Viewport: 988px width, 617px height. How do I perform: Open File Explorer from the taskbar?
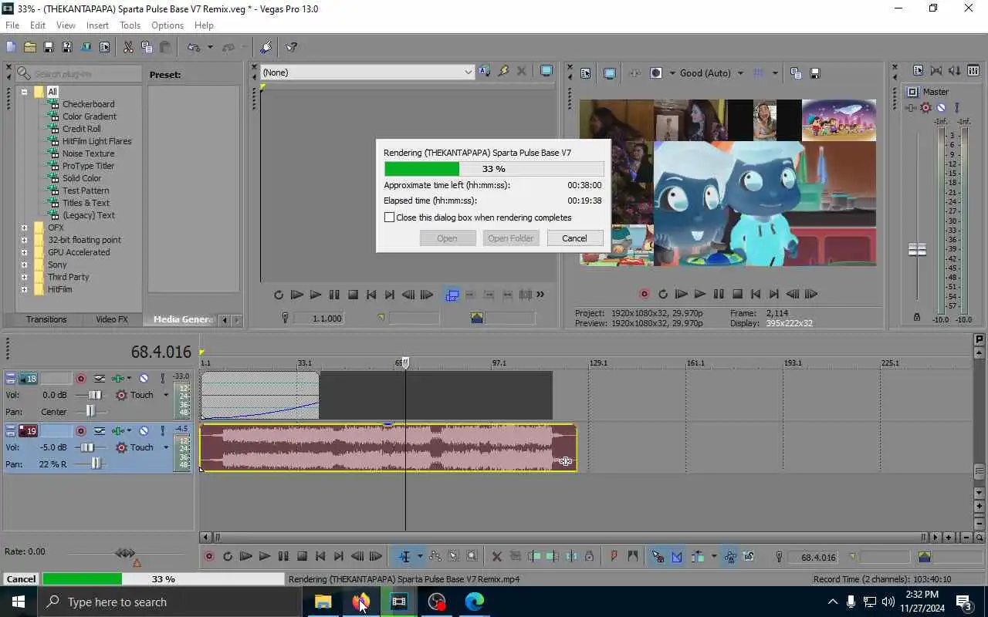pos(323,602)
